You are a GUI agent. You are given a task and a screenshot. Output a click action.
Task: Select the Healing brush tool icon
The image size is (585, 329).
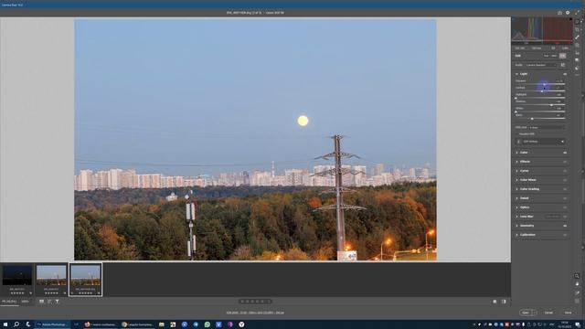click(x=577, y=37)
